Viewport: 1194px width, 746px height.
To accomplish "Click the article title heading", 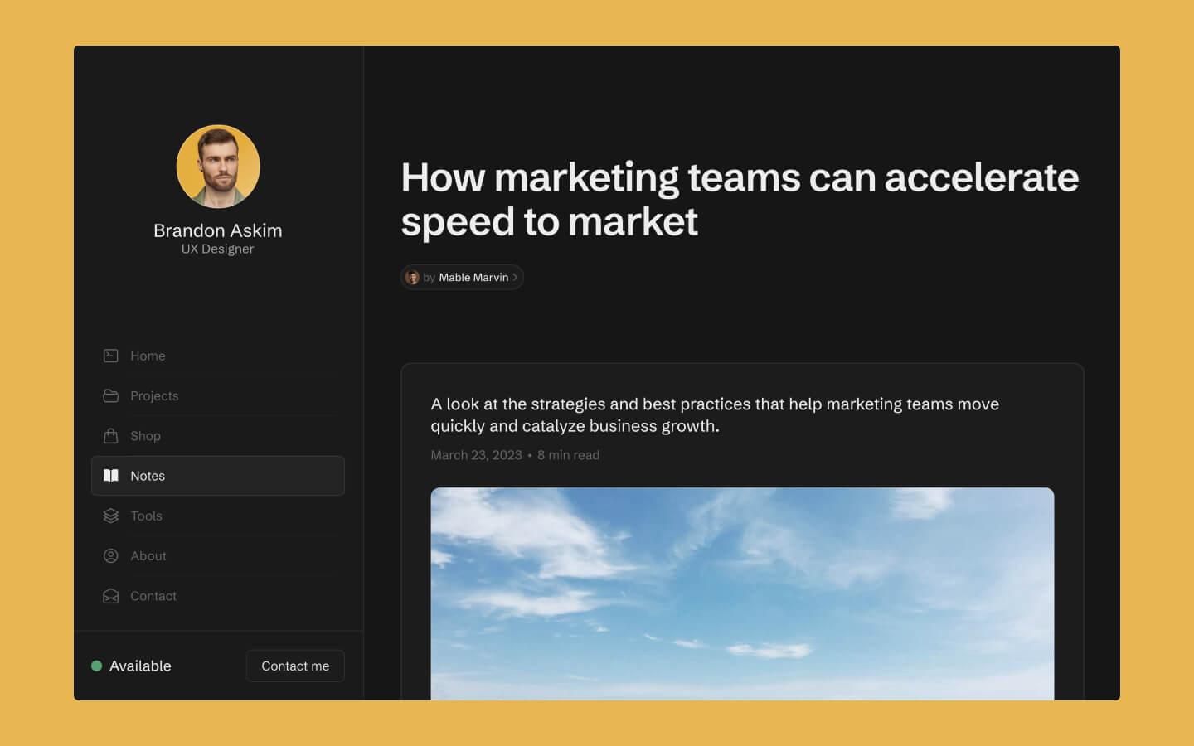I will 740,199.
